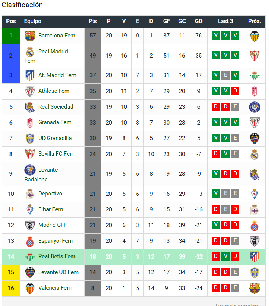Viewport: 269px width, 306px height.
Task: Click Atlético crest in Real Betis row Próx.
Action: pos(254,257)
